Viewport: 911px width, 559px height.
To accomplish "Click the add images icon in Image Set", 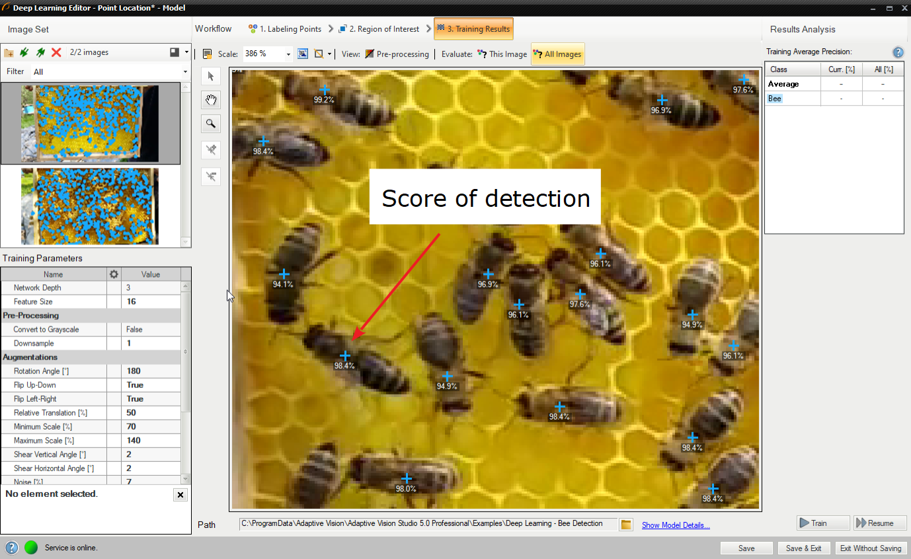I will pyautogui.click(x=10, y=52).
